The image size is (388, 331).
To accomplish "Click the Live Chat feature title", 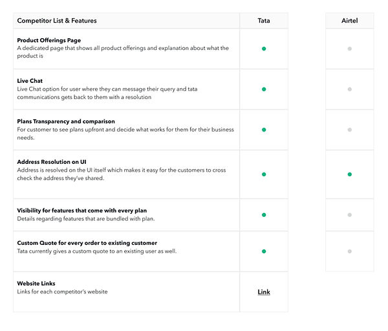I will click(30, 81).
